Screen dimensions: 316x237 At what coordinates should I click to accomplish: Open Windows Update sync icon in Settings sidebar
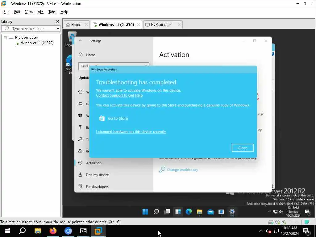point(81,92)
